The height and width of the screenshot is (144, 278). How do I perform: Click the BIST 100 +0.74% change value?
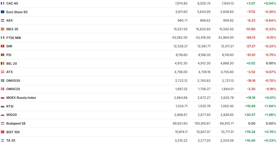[x=270, y=132]
